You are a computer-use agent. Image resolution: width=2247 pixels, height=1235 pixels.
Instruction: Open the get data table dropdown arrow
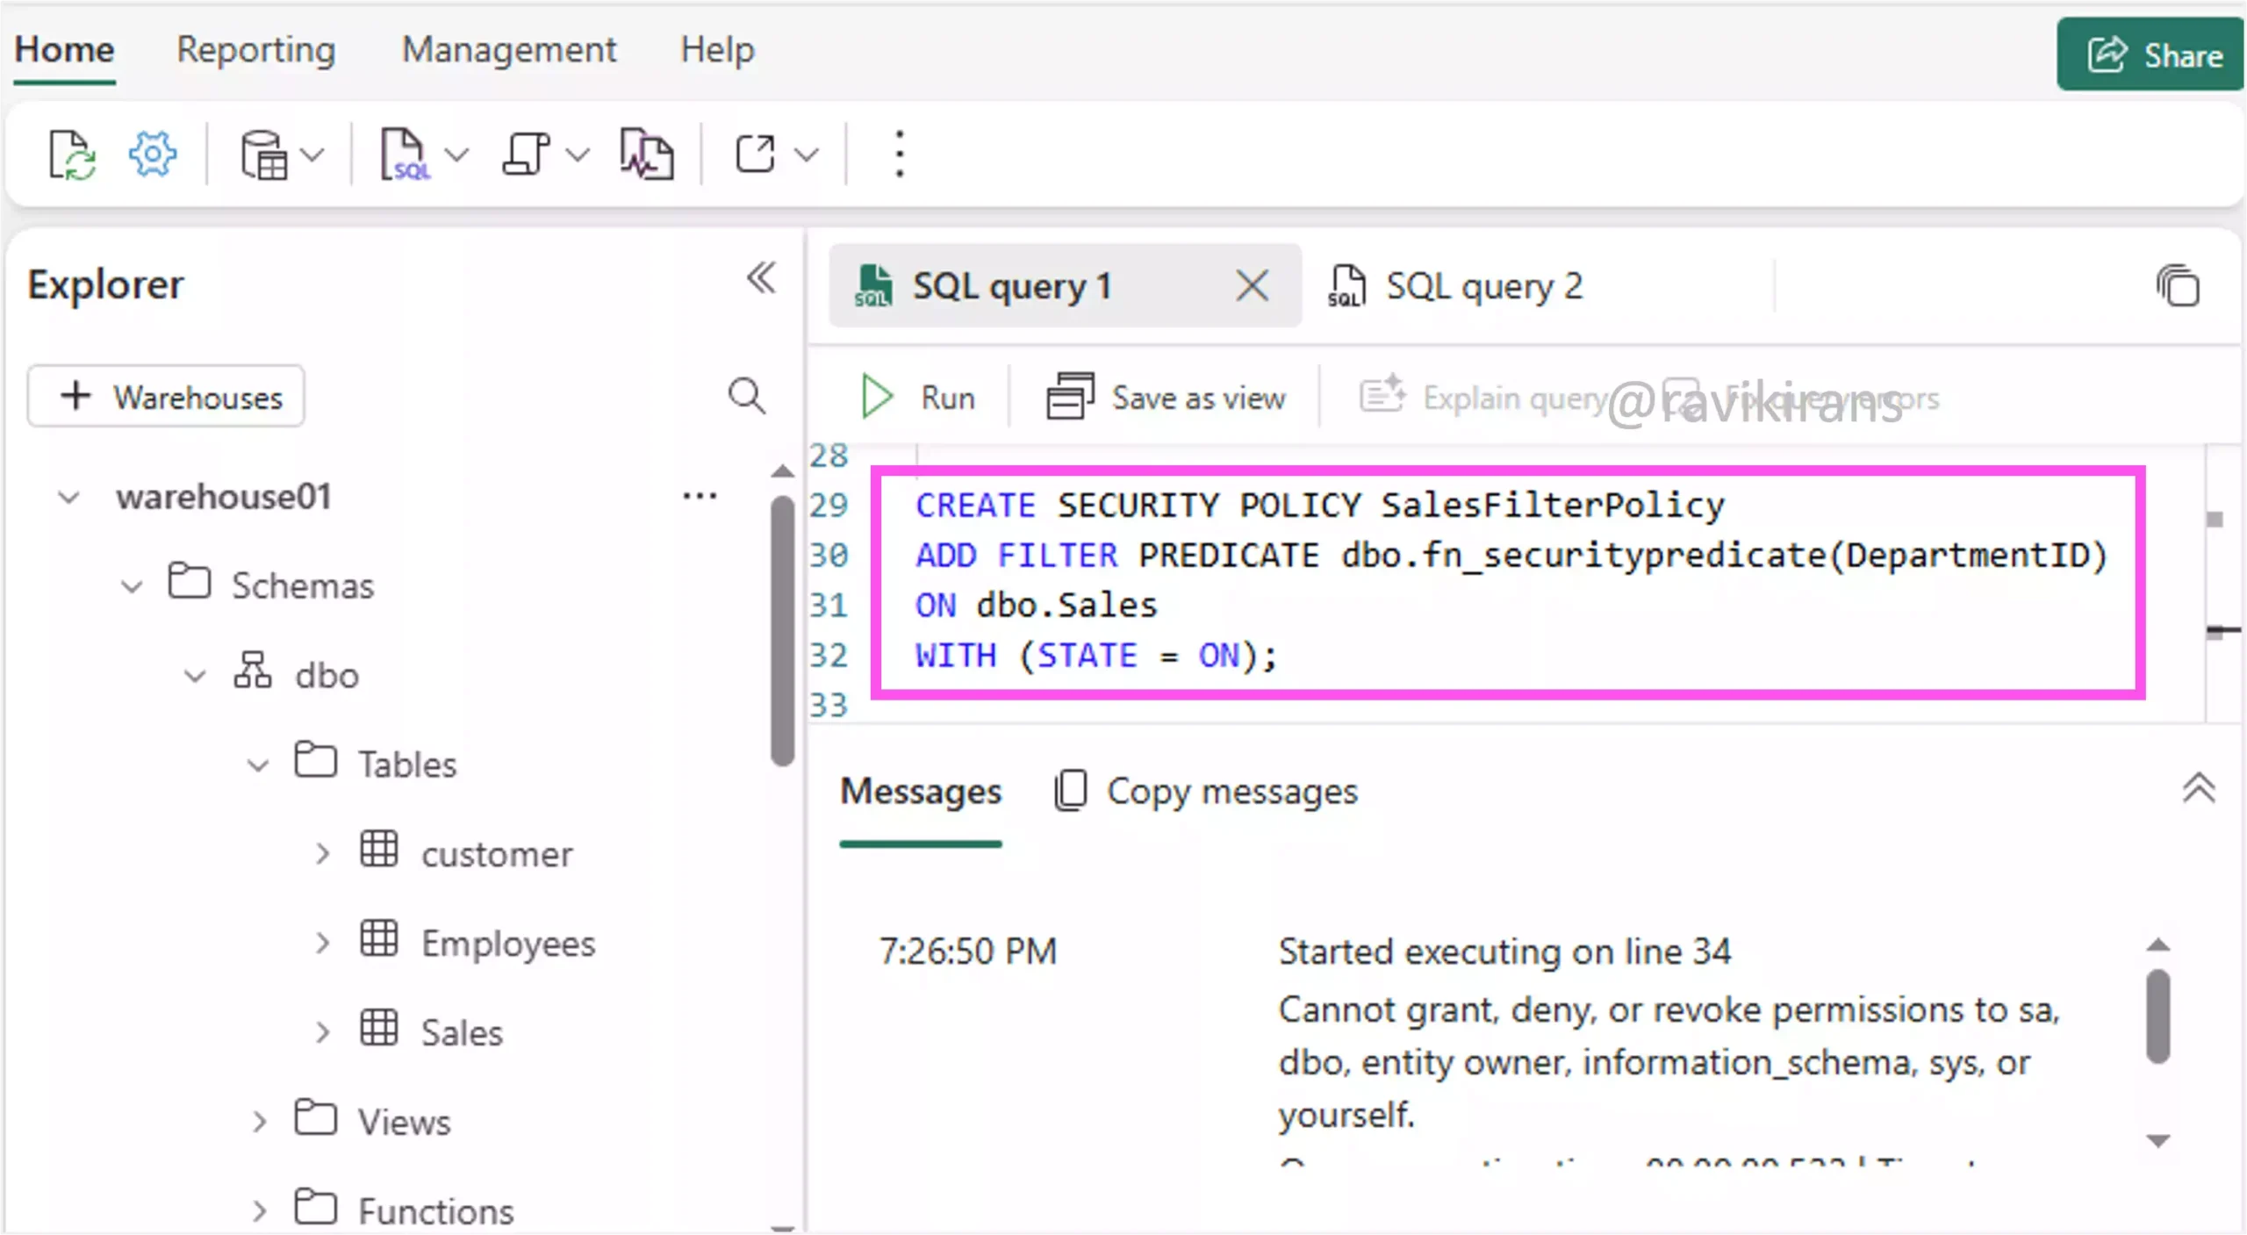tap(312, 155)
